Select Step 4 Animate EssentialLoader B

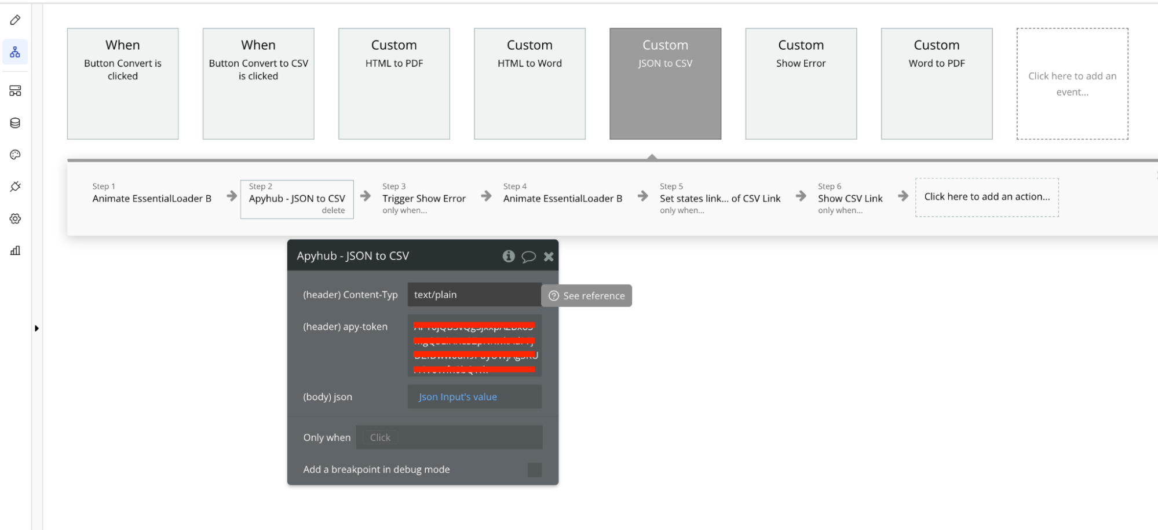point(562,193)
